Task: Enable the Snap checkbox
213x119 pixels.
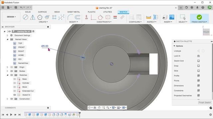Action: click(x=198, y=66)
